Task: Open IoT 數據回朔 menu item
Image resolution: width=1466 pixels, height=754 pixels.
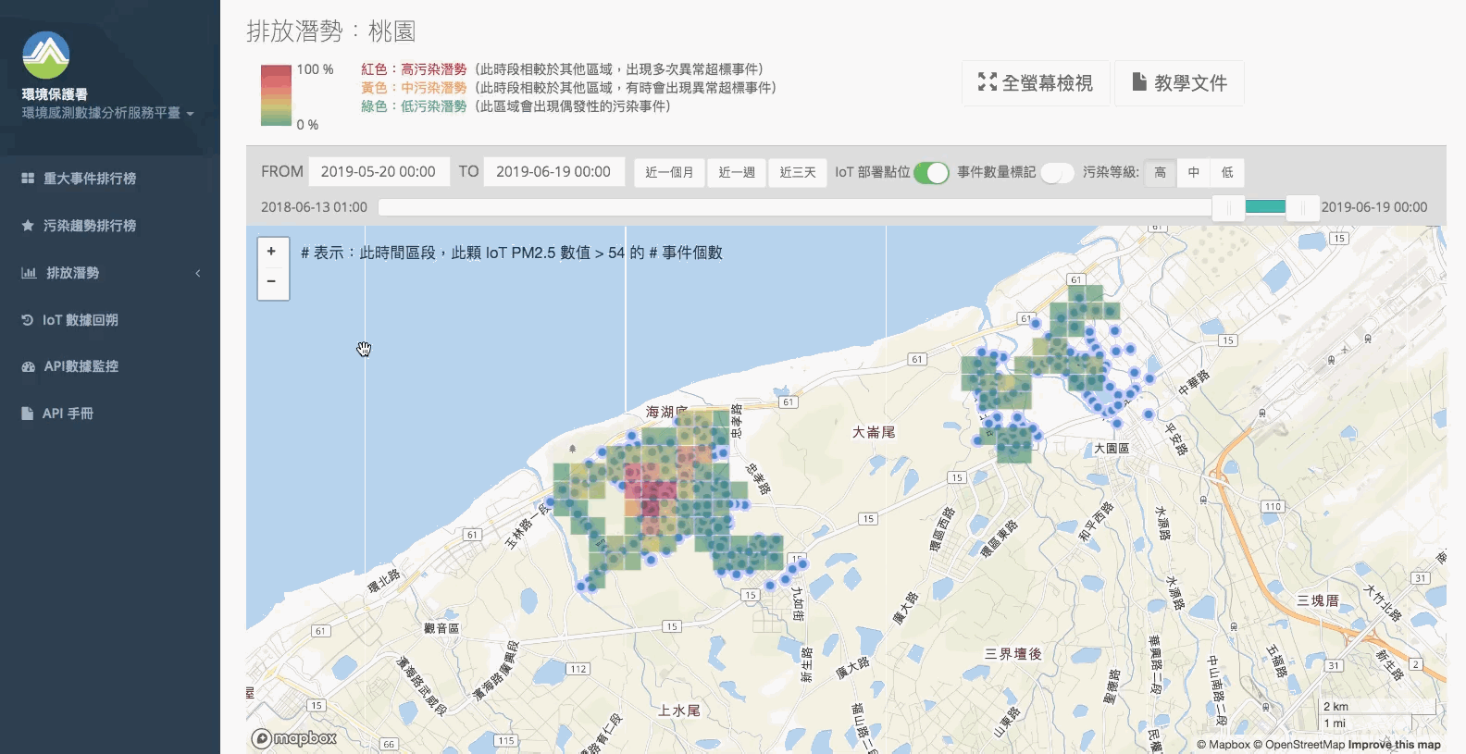Action: pyautogui.click(x=81, y=320)
